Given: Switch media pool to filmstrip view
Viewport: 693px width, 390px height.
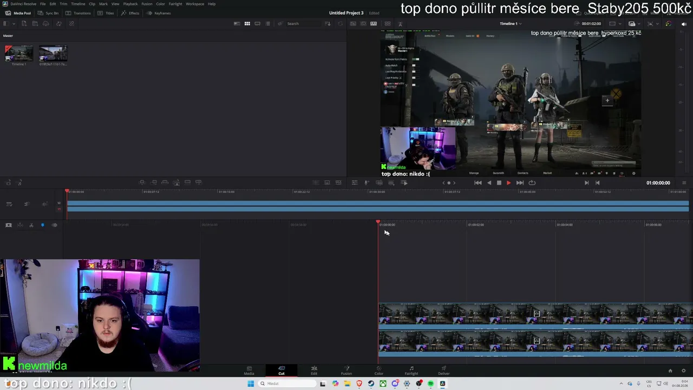Looking at the screenshot, I should click(x=257, y=24).
